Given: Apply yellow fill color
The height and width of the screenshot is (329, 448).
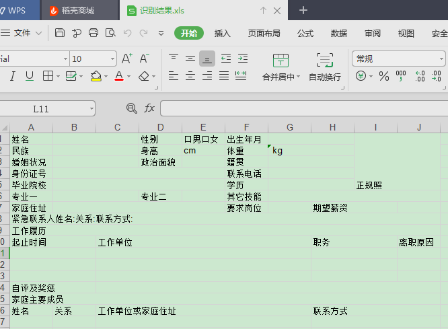Looking at the screenshot, I should point(96,76).
